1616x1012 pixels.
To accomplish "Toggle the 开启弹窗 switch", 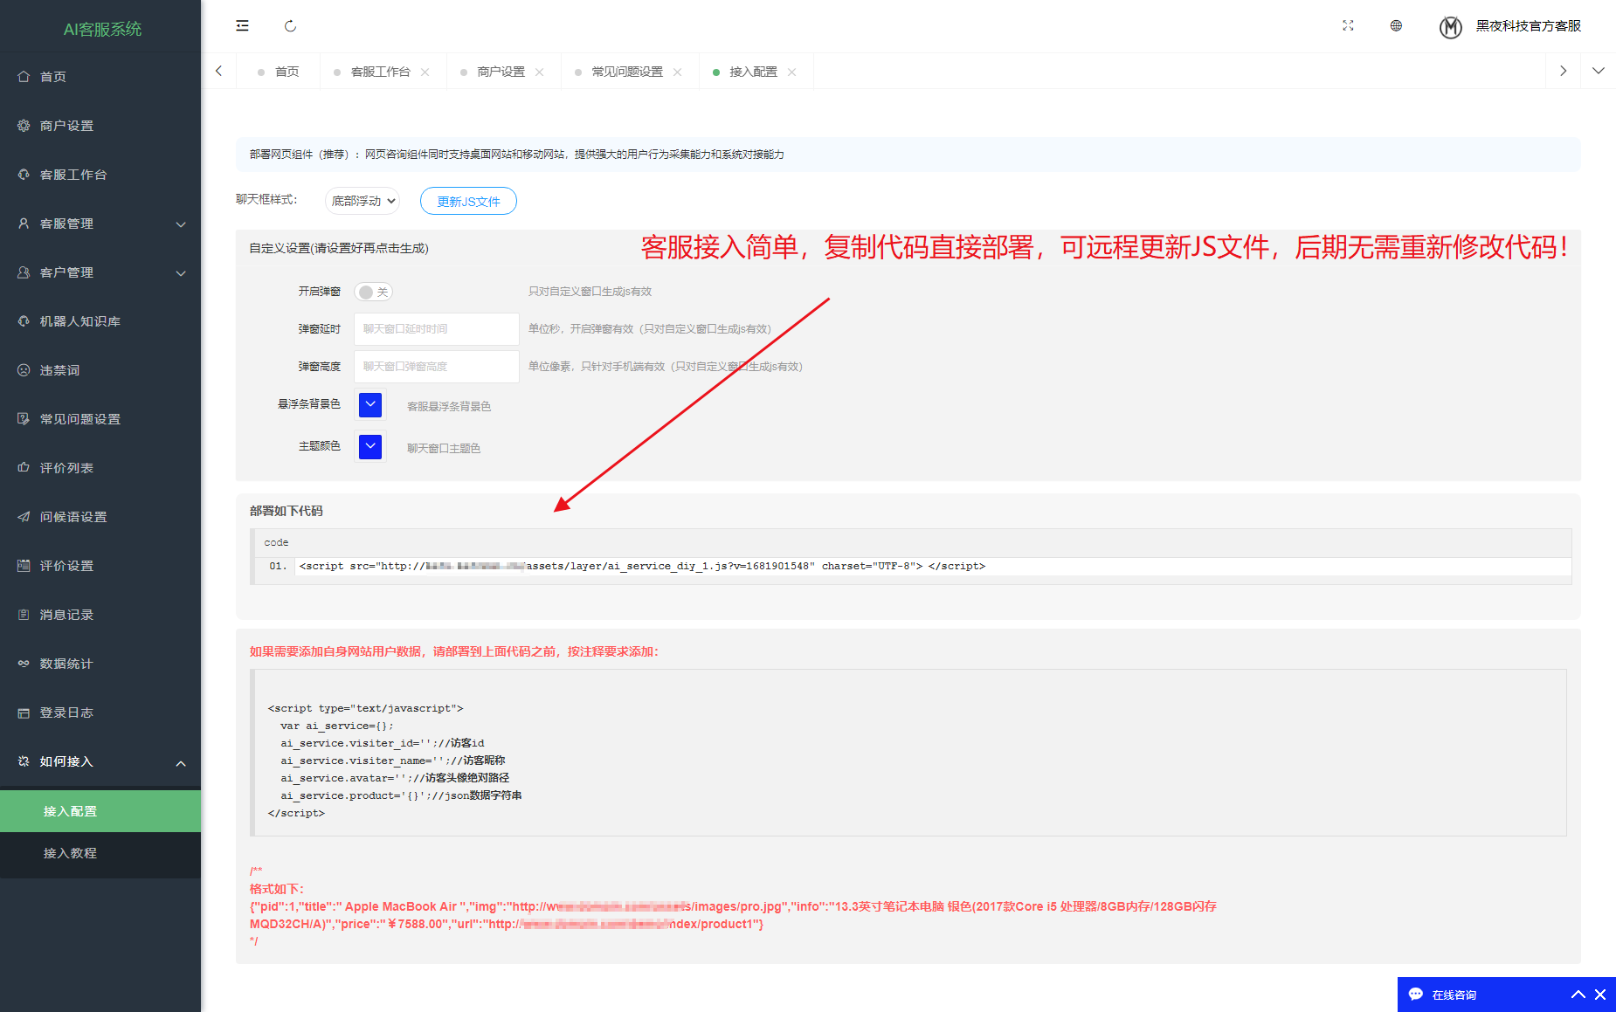I will point(374,293).
